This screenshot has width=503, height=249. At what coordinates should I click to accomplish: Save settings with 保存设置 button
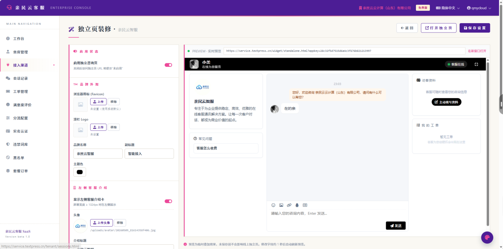point(475,28)
